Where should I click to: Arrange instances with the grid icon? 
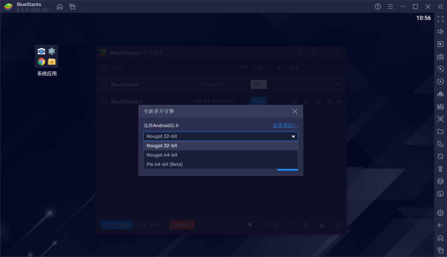click(x=306, y=225)
